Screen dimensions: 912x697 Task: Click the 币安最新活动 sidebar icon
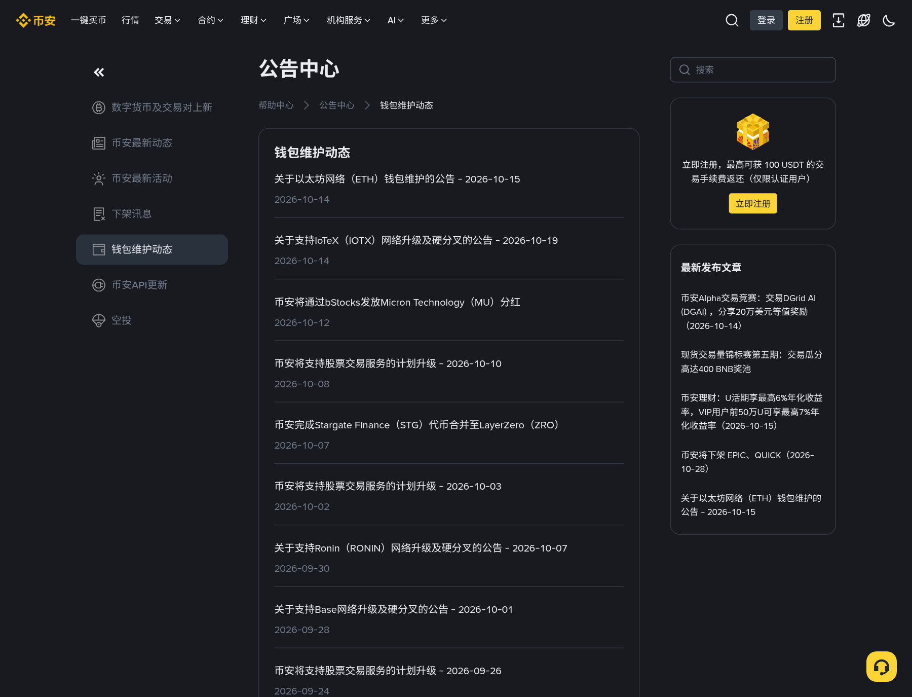click(x=98, y=178)
